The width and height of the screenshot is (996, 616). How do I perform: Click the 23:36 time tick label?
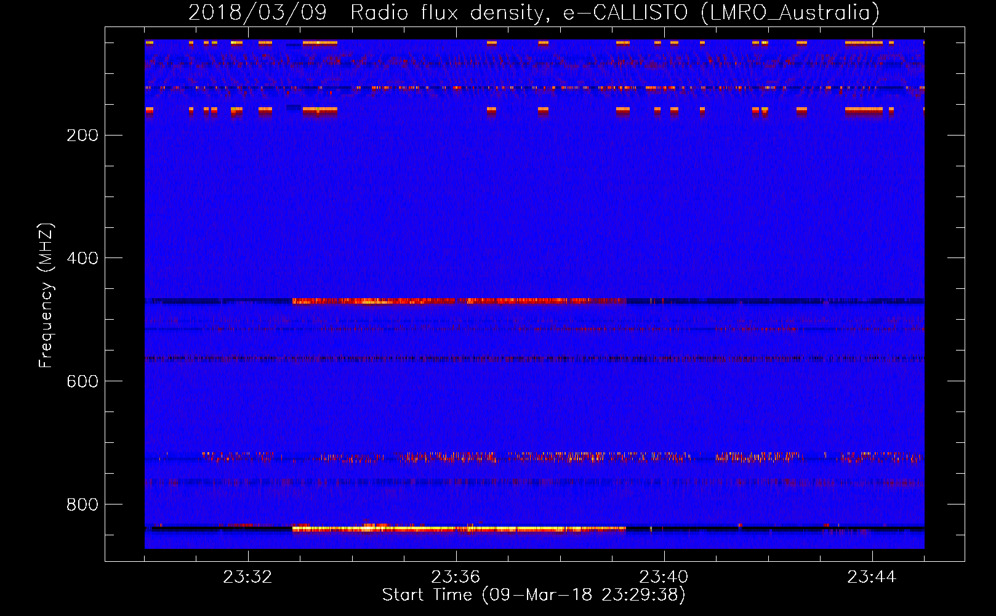click(x=456, y=577)
